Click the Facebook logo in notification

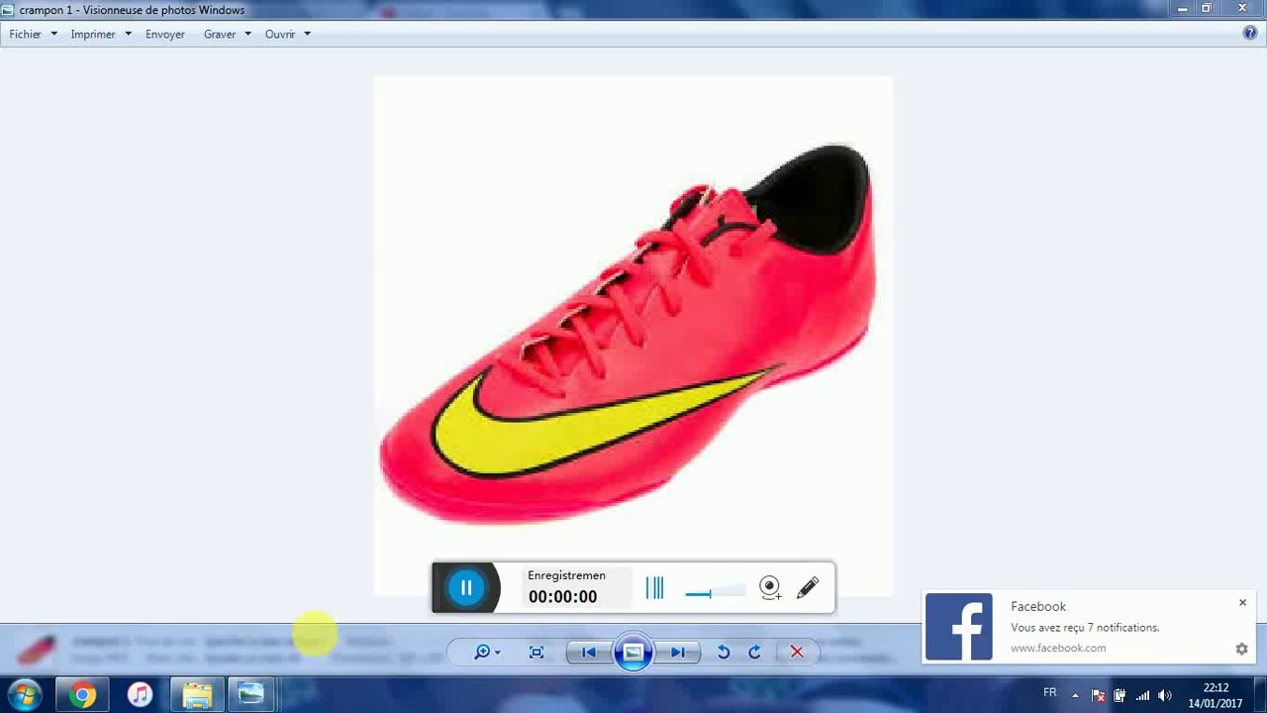click(958, 627)
